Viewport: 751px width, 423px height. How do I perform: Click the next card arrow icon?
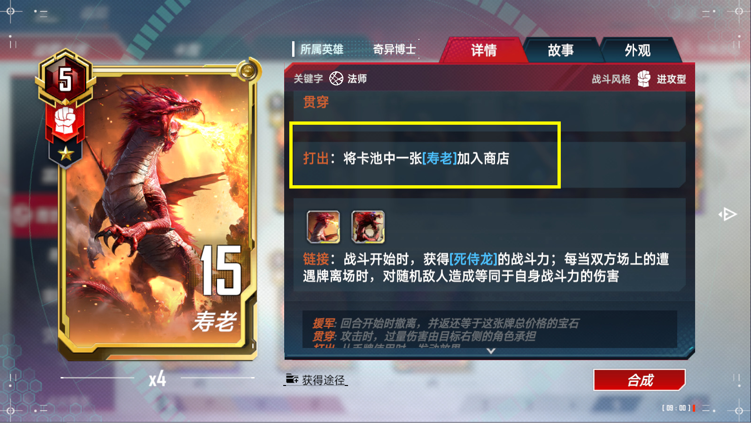(728, 214)
